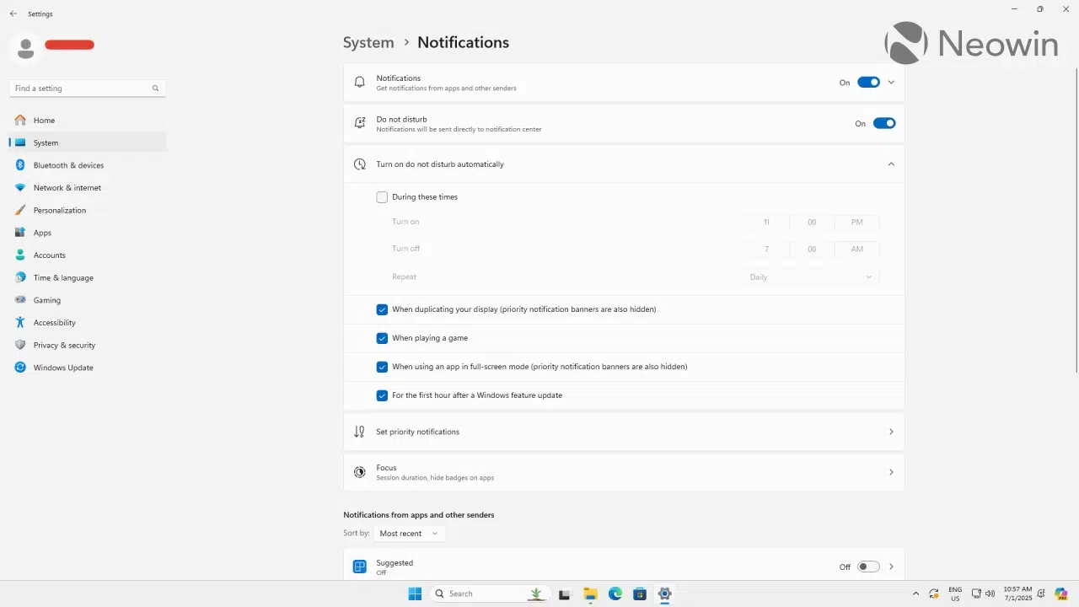Image resolution: width=1079 pixels, height=607 pixels.
Task: Show hidden system tray icons
Action: (x=916, y=594)
